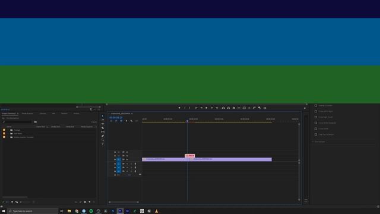The image size is (380, 214).
Task: Select the Type tool
Action: coord(103,144)
